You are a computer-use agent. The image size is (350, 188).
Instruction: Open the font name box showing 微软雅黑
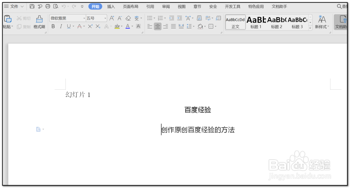point(68,18)
